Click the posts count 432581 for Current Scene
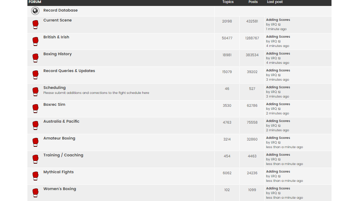 pyautogui.click(x=252, y=21)
